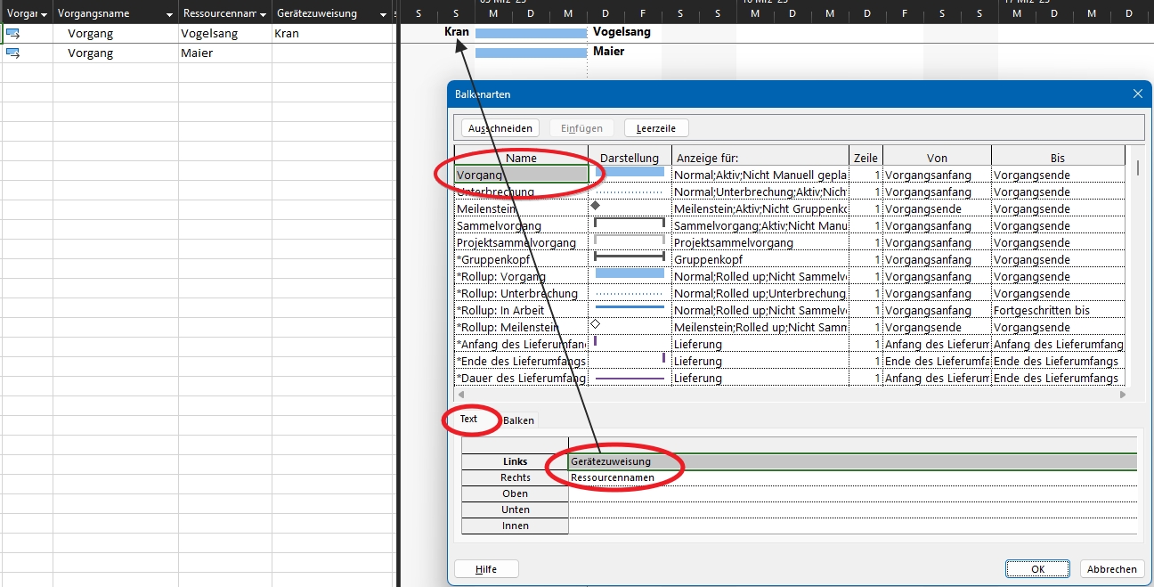Screen dimensions: 1154x587
Task: Click 'Darstellung' column header
Action: pyautogui.click(x=630, y=158)
